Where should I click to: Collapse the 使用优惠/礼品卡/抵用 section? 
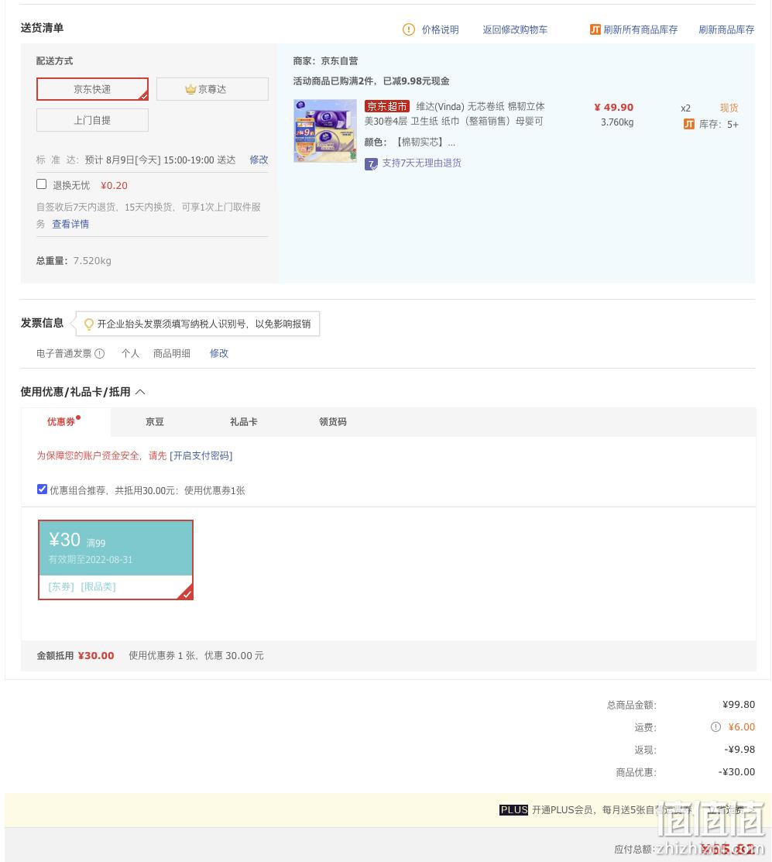point(140,392)
